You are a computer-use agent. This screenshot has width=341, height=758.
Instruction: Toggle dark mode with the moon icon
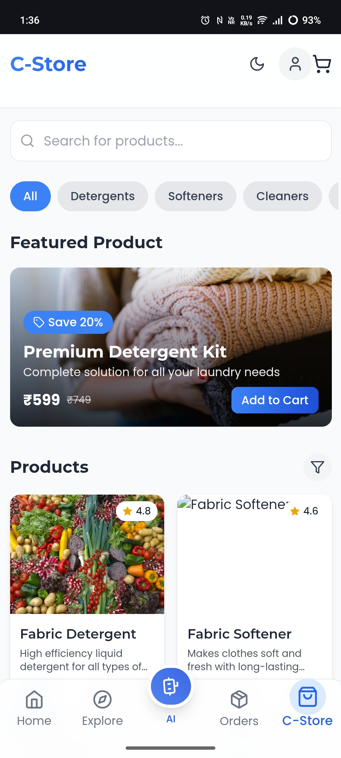(257, 64)
